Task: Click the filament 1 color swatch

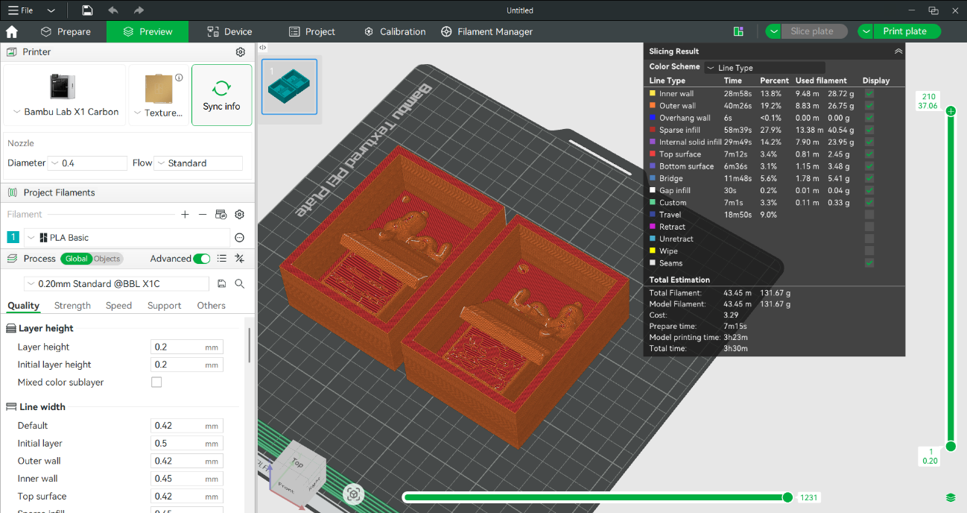Action: pos(13,238)
